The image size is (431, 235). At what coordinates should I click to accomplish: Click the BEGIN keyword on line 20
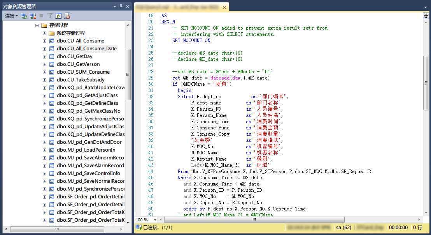168,22
